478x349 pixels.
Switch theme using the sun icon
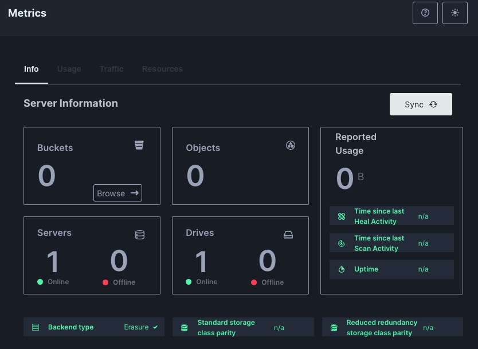(455, 13)
